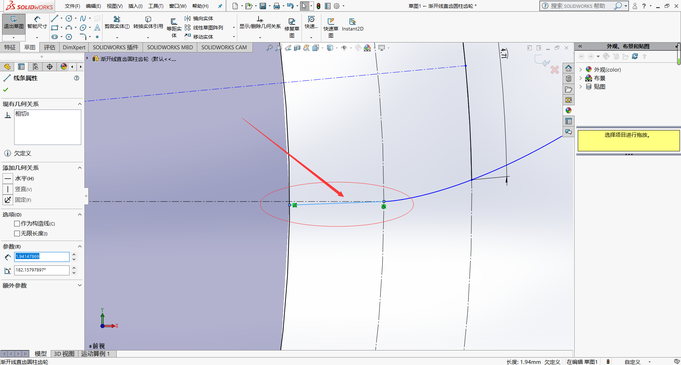Select the Line sketch tool

click(x=55, y=18)
